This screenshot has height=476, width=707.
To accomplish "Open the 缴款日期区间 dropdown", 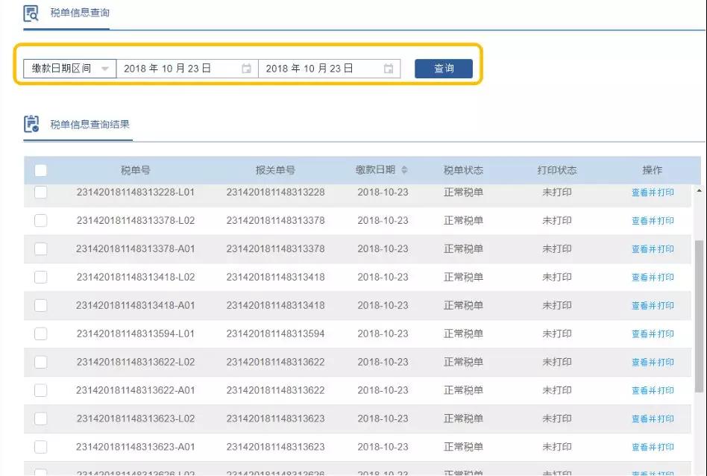I will [x=105, y=68].
